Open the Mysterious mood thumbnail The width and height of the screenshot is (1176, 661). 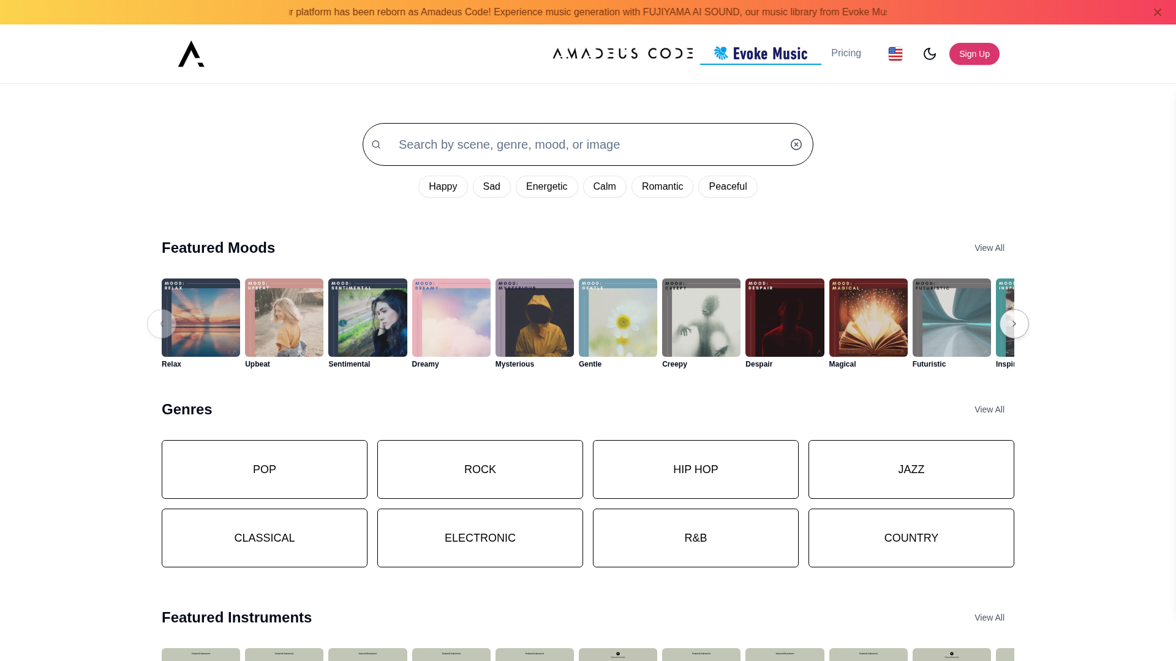[534, 318]
